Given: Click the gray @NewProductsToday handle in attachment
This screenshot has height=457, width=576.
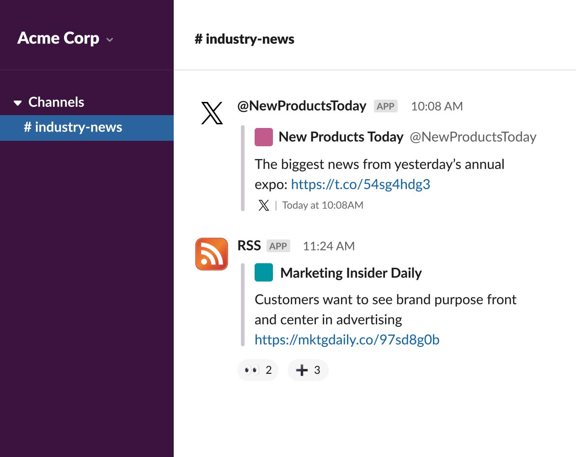Looking at the screenshot, I should coord(473,137).
